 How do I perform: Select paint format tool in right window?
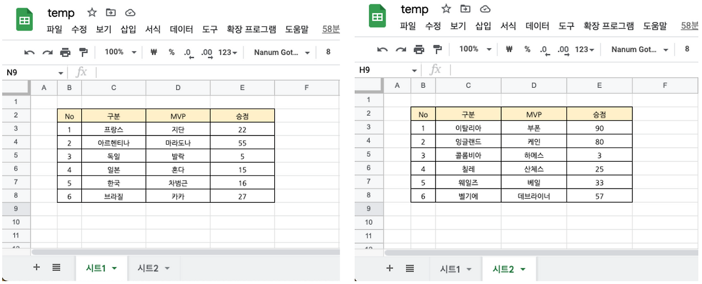pos(437,49)
